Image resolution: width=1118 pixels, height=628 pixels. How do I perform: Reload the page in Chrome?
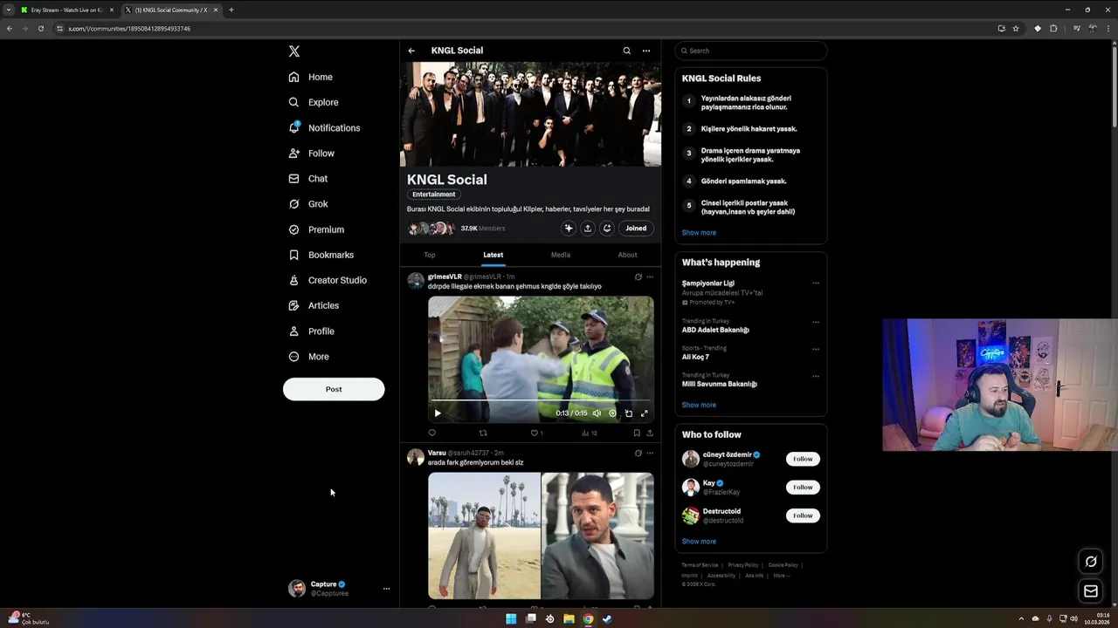(40, 29)
